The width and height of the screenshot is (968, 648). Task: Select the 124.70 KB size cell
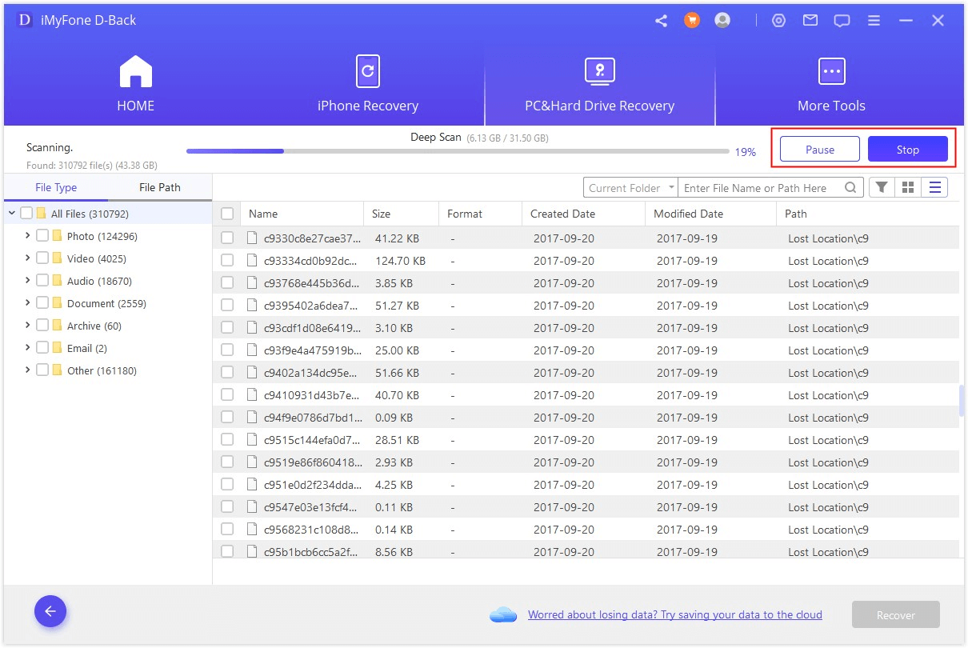[400, 261]
